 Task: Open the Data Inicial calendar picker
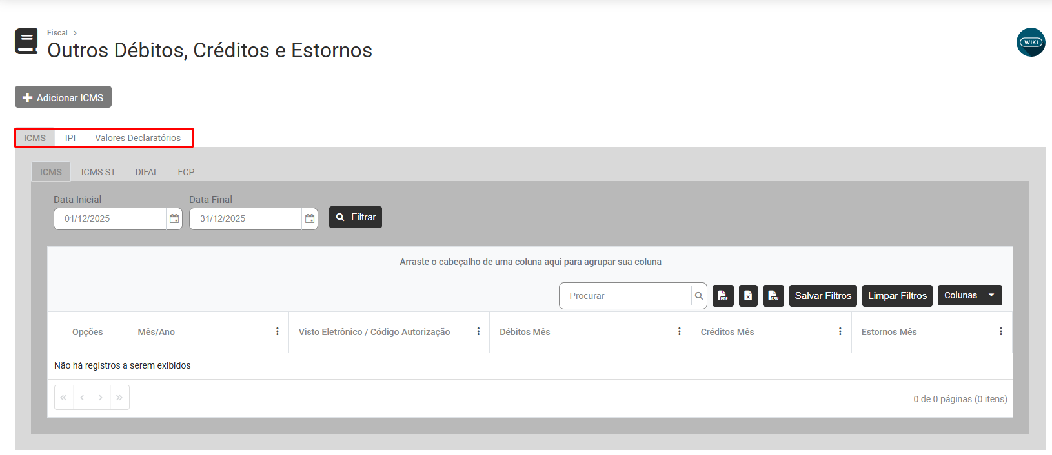pyautogui.click(x=174, y=219)
